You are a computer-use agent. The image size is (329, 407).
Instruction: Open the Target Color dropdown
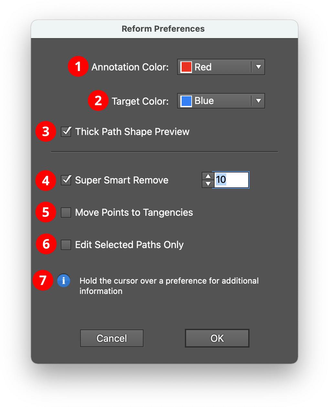coord(221,101)
